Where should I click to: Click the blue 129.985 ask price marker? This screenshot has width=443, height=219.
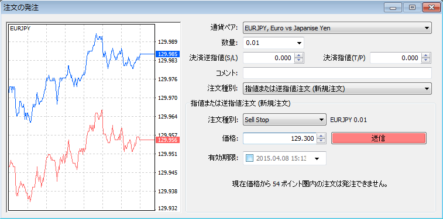point(168,54)
